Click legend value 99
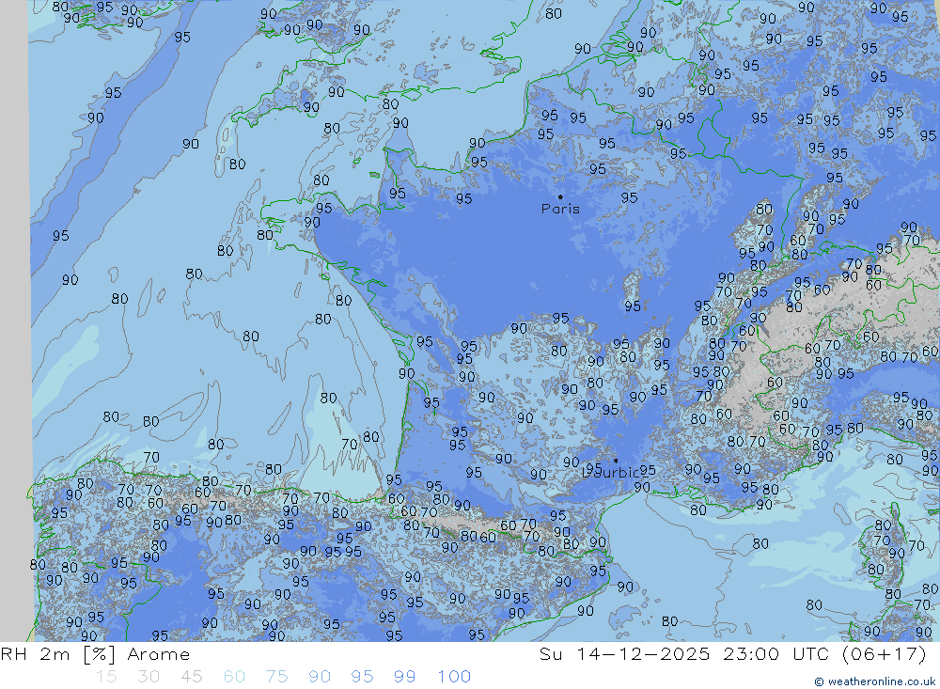Image resolution: width=940 pixels, height=689 pixels. (404, 677)
